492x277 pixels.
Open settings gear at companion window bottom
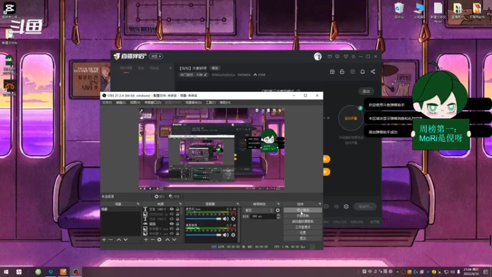pos(346,206)
